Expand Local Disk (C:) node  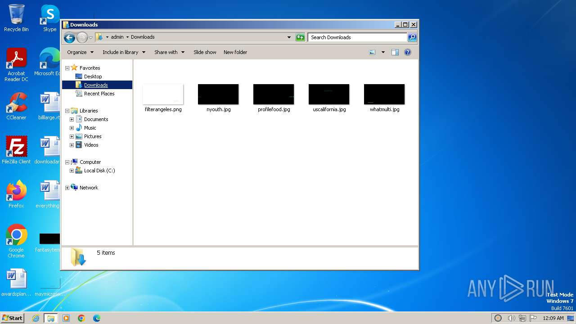click(x=72, y=171)
